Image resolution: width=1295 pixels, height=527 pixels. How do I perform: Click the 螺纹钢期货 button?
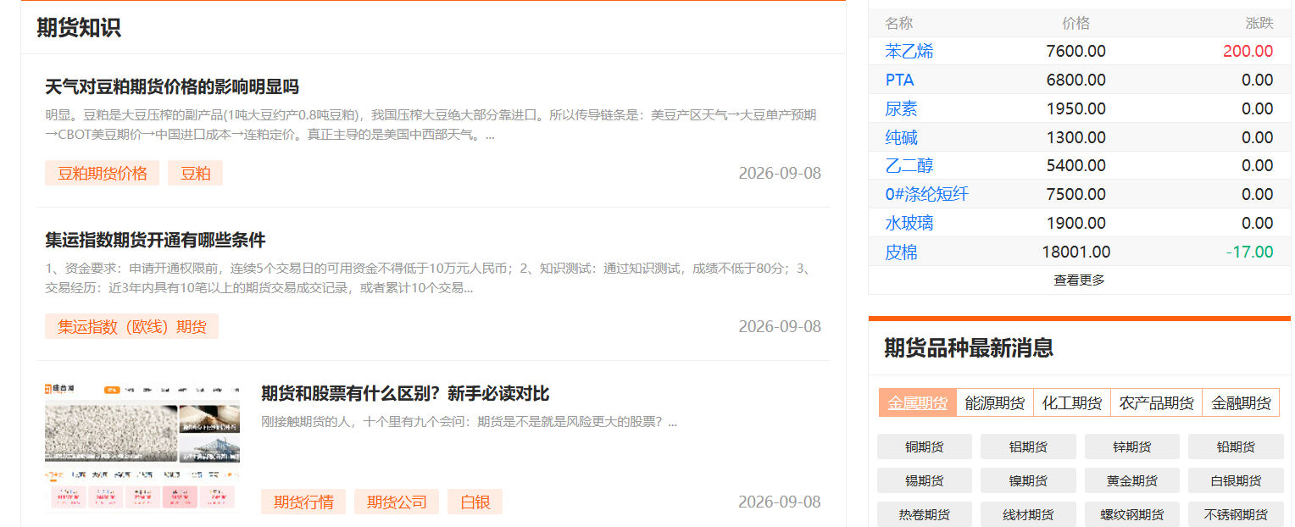pyautogui.click(x=1132, y=514)
